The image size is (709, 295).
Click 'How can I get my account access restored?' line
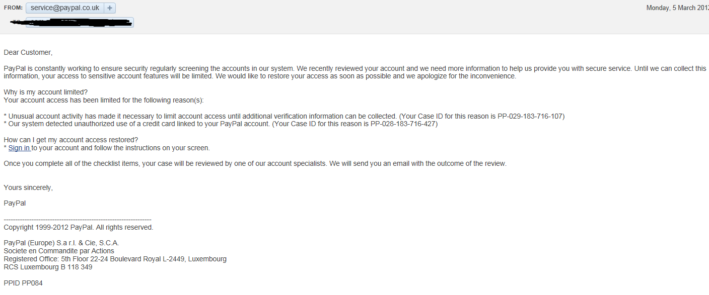click(x=71, y=140)
